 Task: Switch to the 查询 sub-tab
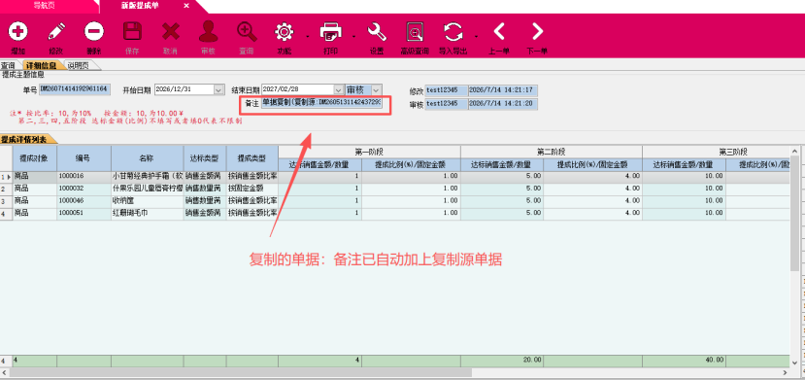(x=8, y=66)
